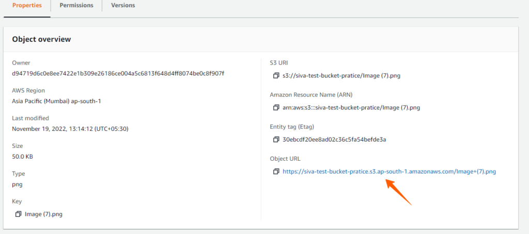Image resolution: width=529 pixels, height=234 pixels.
Task: Click the Object overview heading
Action: (41, 39)
